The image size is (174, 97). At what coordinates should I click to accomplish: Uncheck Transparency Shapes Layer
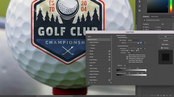127,58
